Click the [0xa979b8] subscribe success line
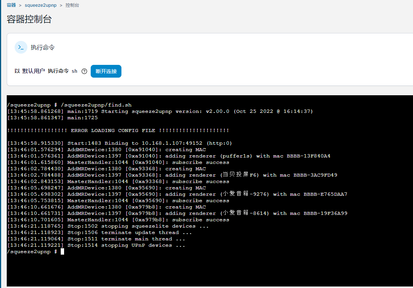413x288 pixels. [118, 219]
